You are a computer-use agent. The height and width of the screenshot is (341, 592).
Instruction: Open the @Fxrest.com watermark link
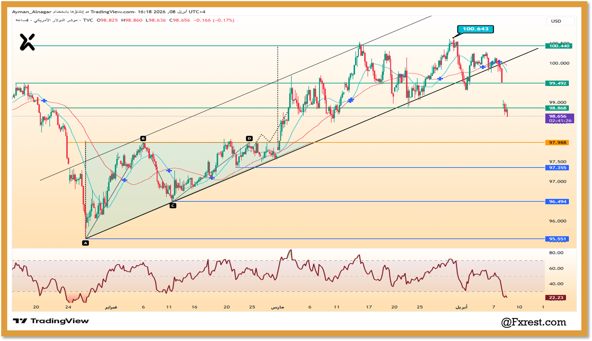tap(534, 322)
